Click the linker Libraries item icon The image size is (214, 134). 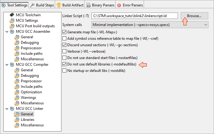17,120
